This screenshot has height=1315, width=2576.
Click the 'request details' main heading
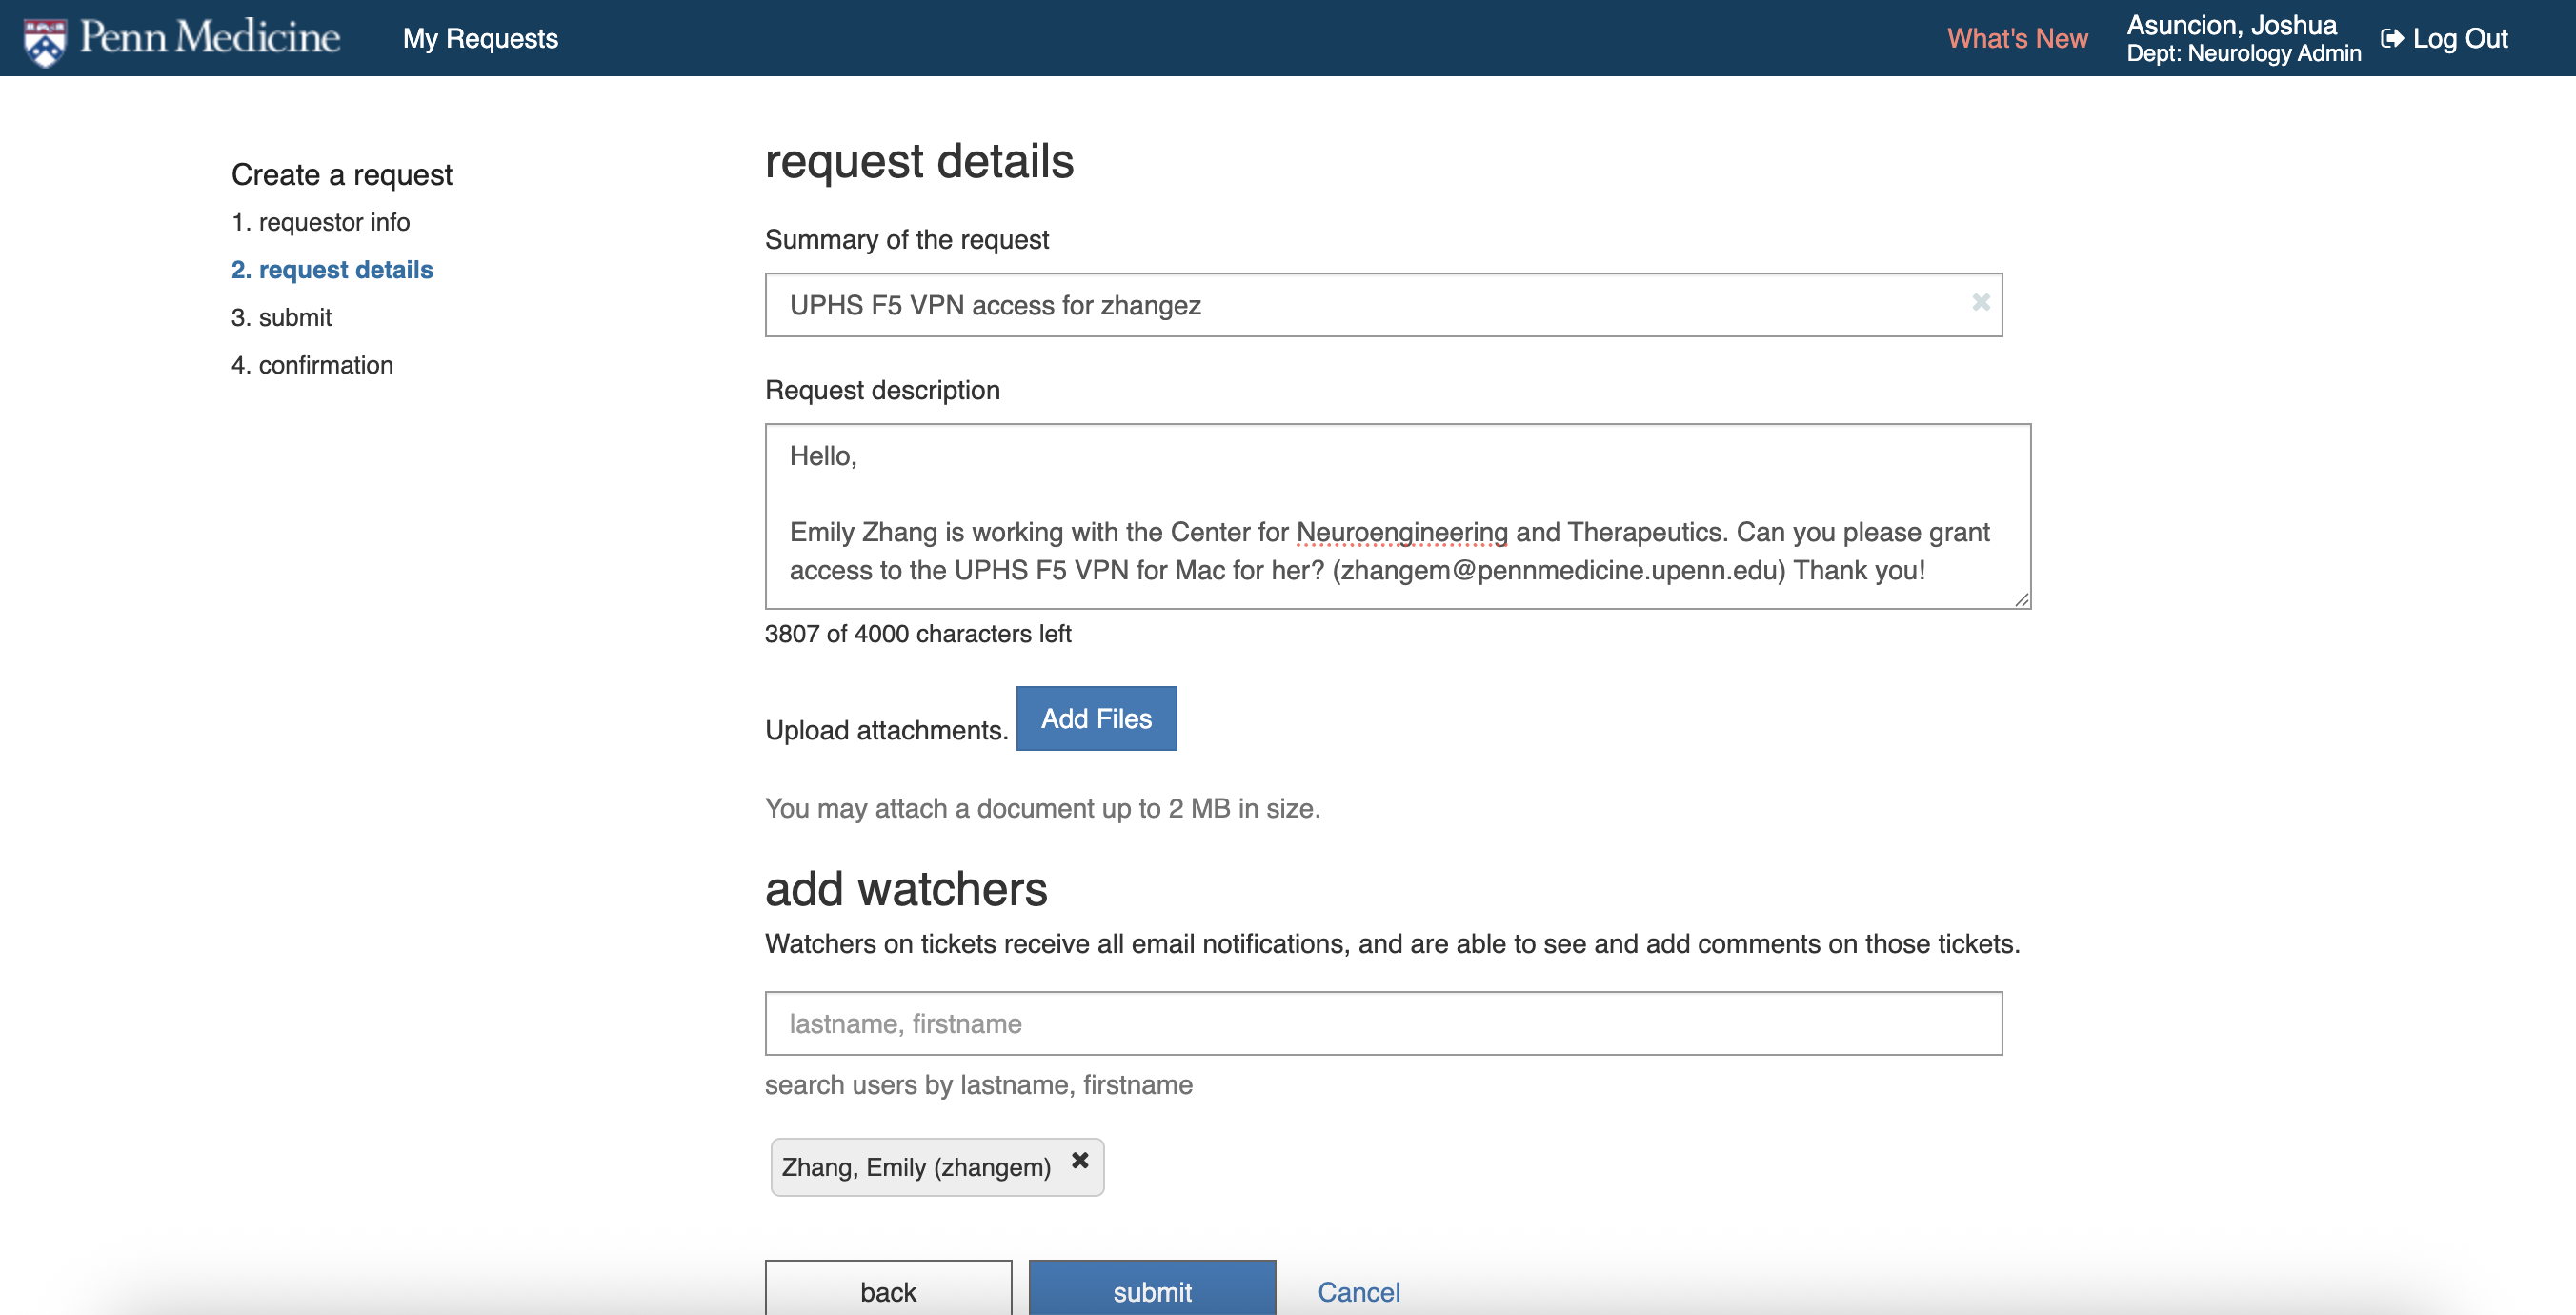(919, 161)
